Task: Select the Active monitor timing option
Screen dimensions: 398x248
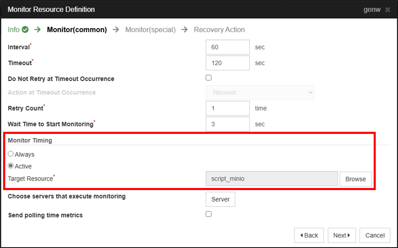Action: click(10, 166)
